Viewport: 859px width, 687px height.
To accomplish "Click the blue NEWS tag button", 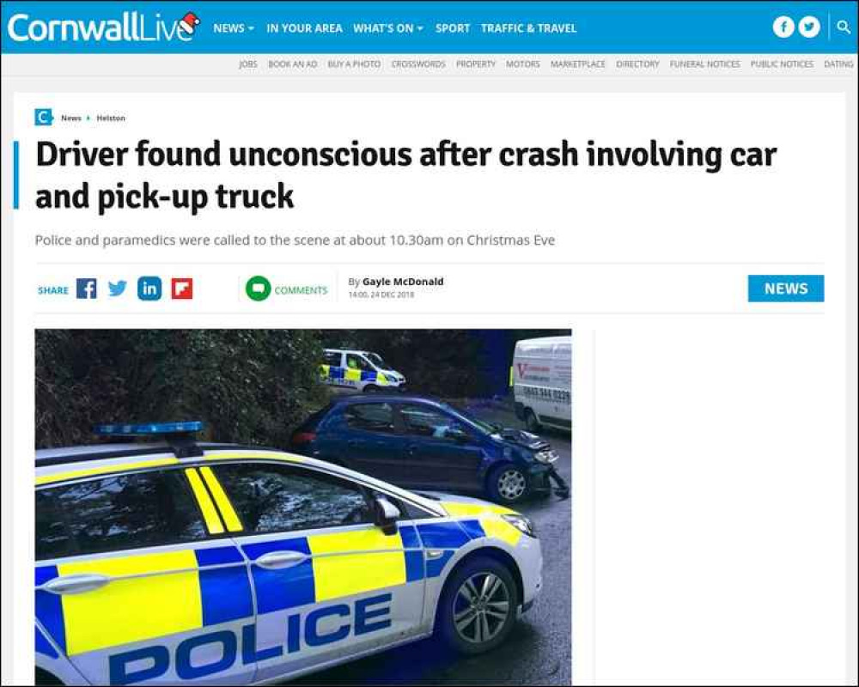I will click(x=786, y=289).
